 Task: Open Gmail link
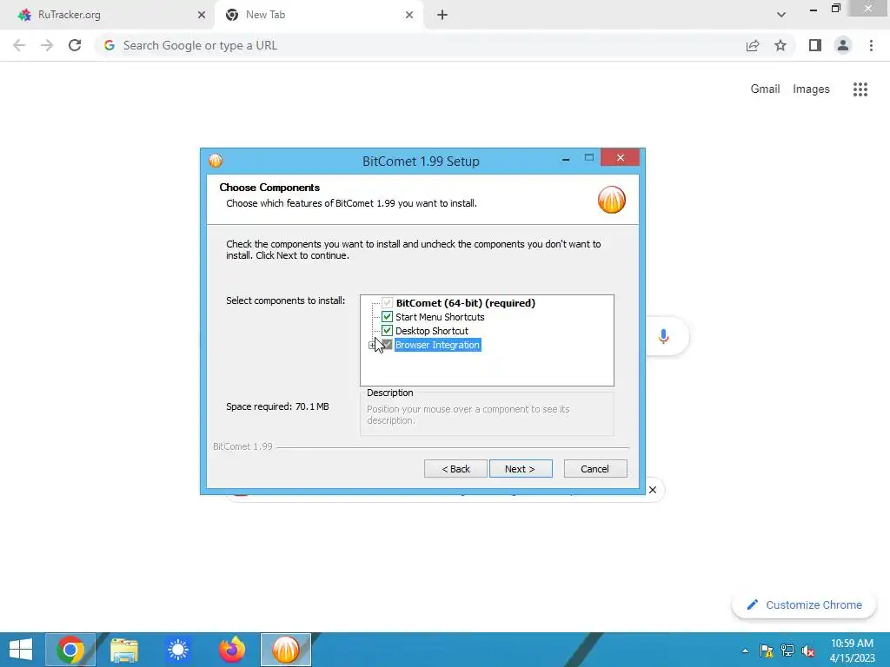tap(765, 89)
